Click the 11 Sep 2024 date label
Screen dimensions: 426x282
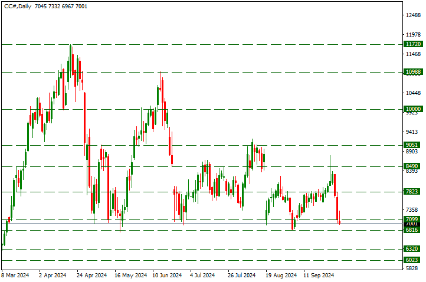(319, 276)
